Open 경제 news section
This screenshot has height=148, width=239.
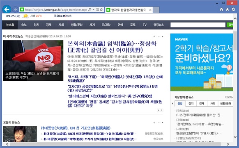tap(49, 25)
